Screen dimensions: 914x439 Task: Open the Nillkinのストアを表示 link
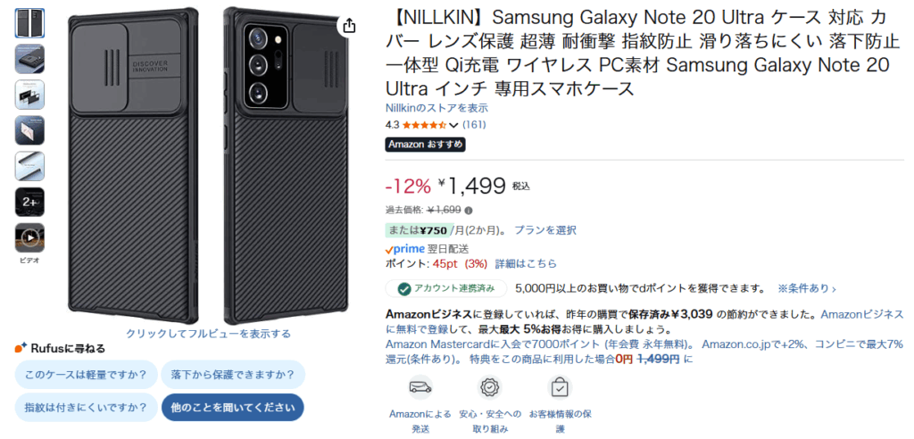point(436,108)
